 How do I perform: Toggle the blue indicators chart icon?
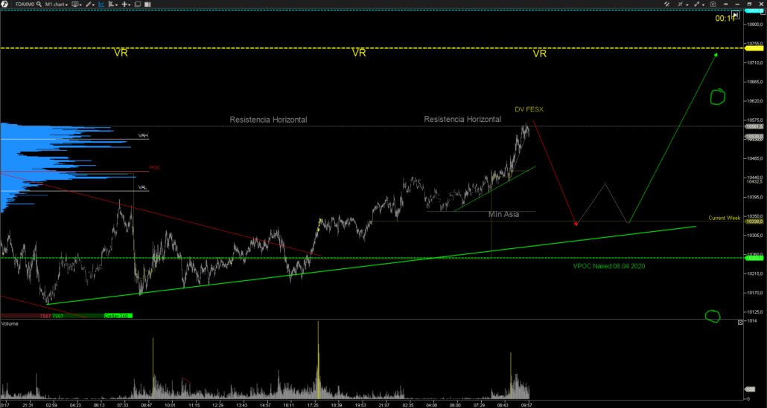(x=101, y=4)
